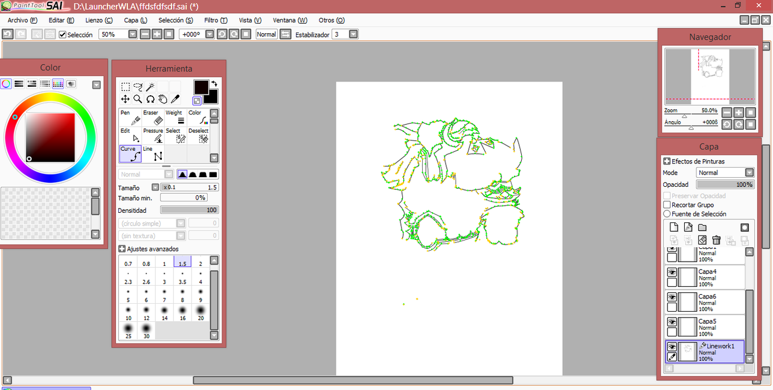The width and height of the screenshot is (773, 390).
Task: Open the Filtro menu
Action: (216, 20)
